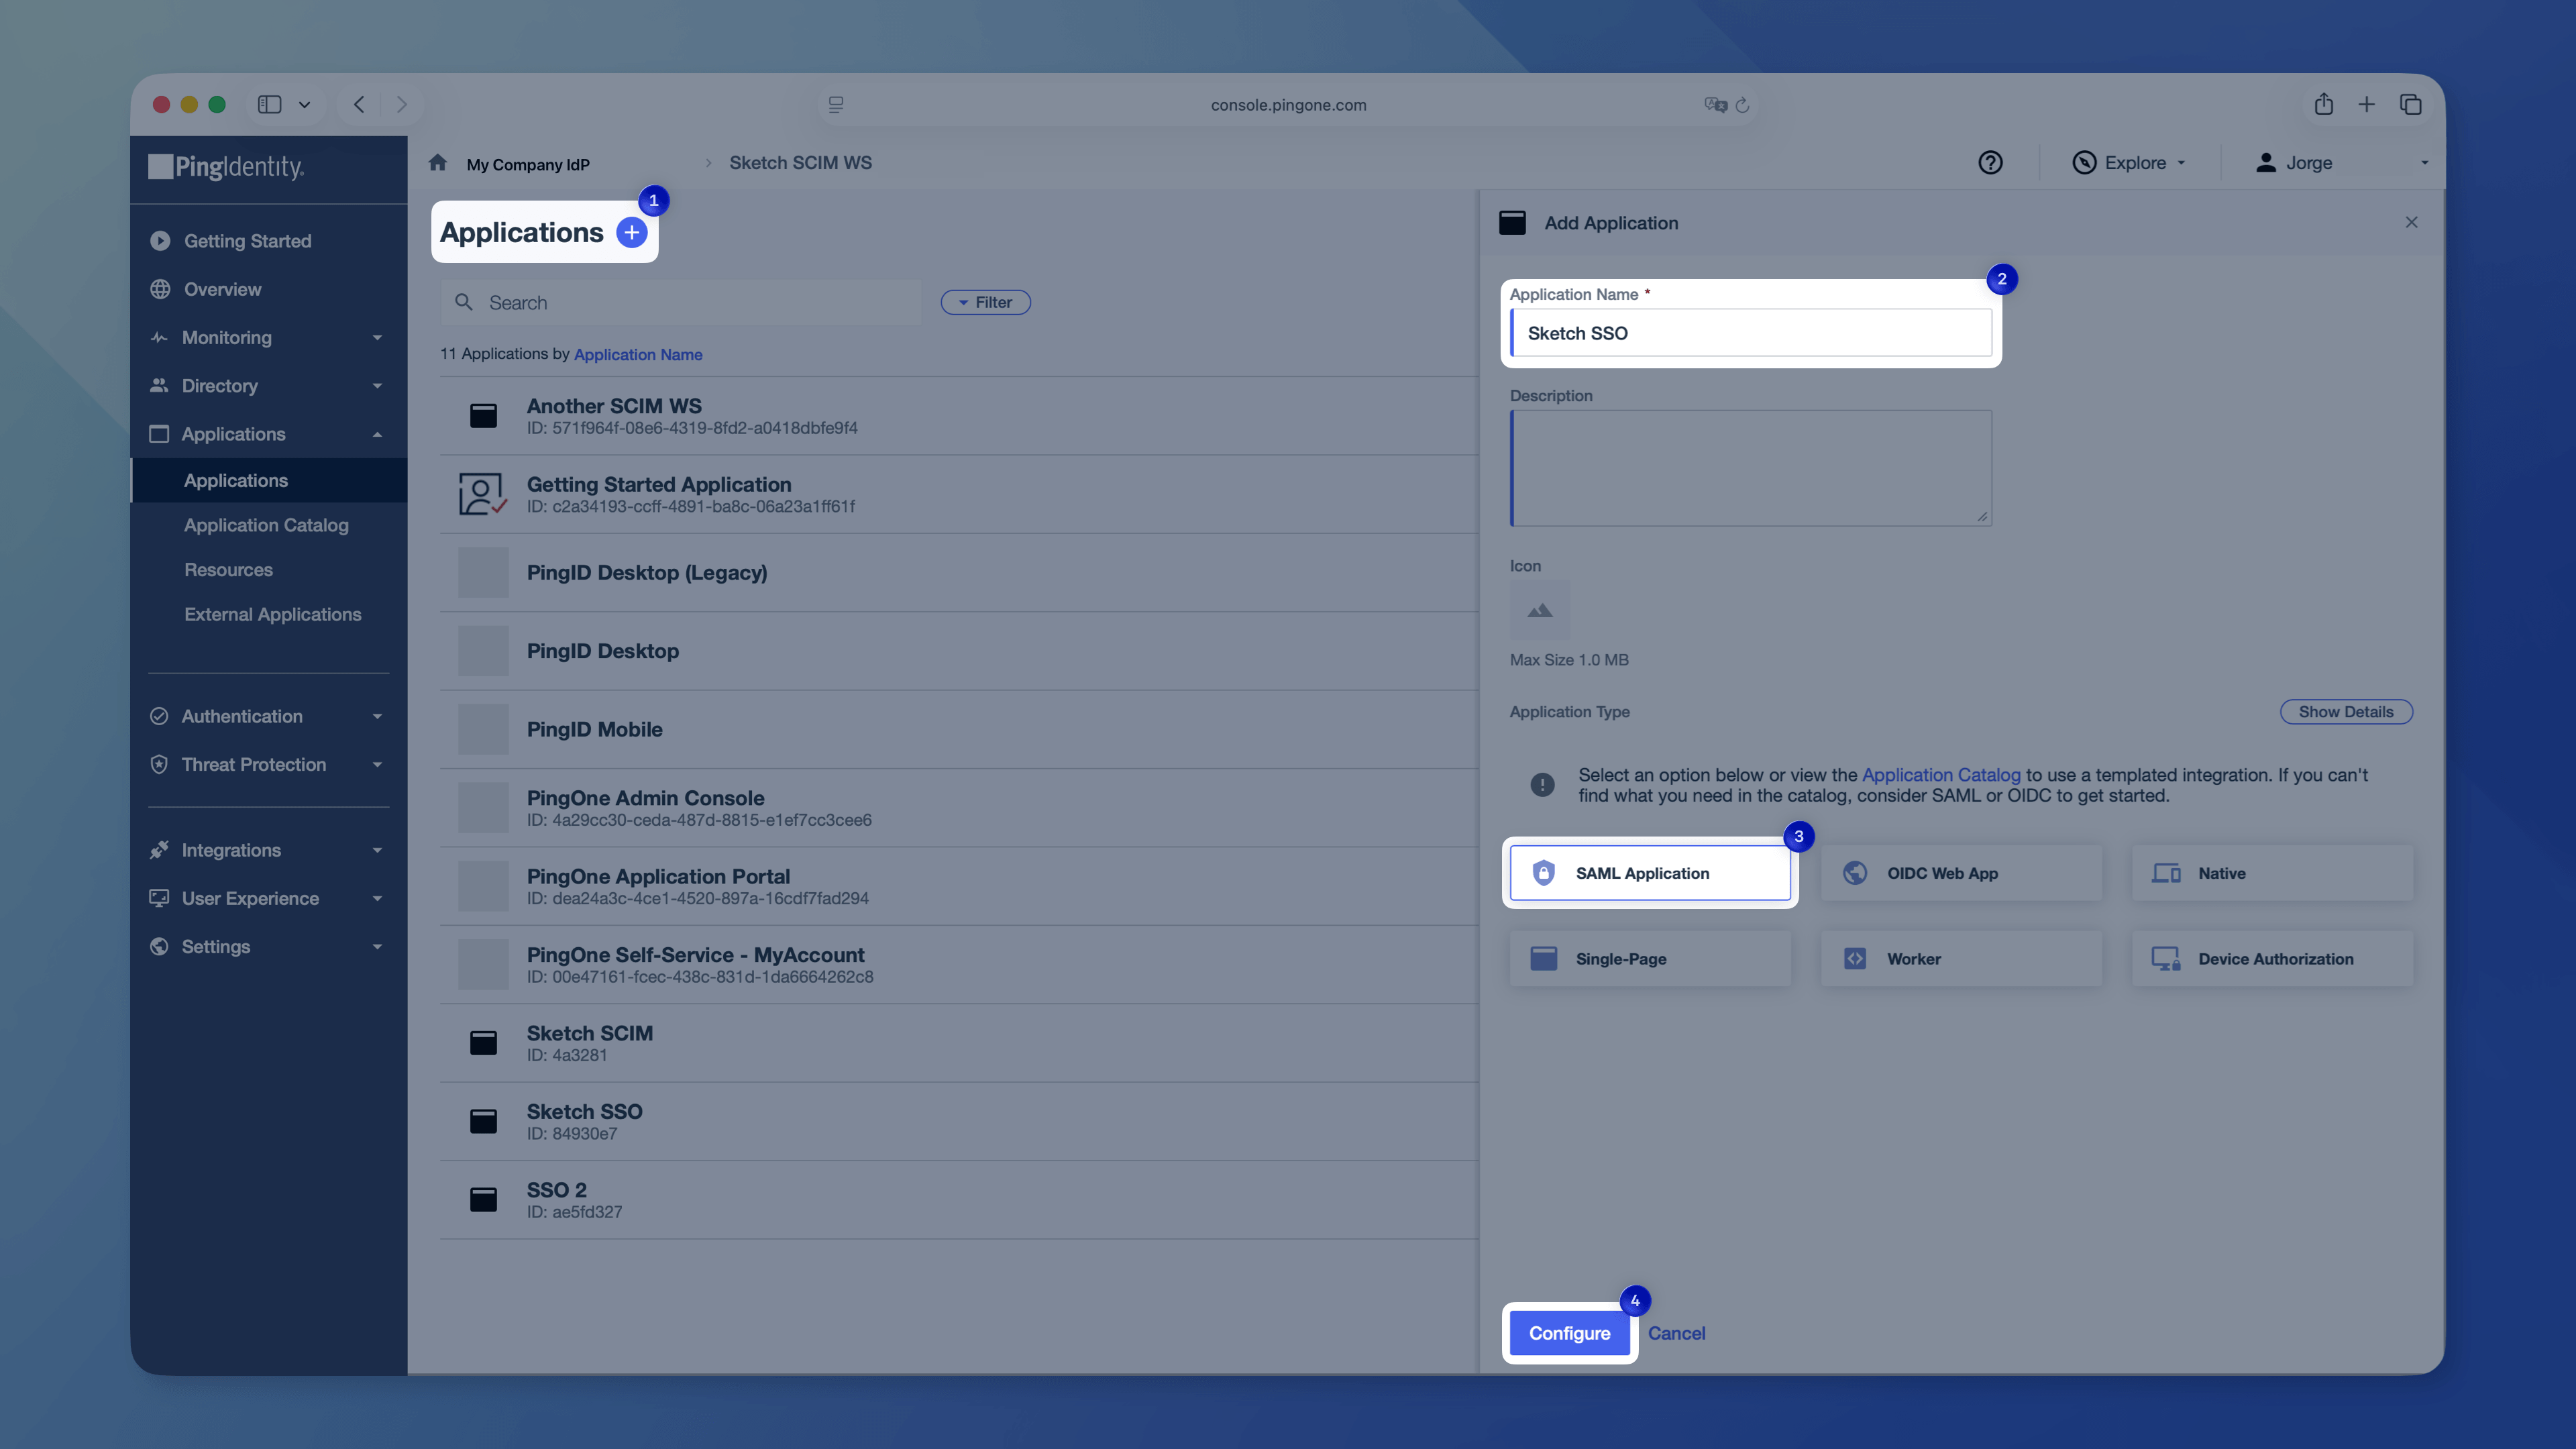Click the console.pingone.com address bar
This screenshot has height=1449, width=2576.
(1288, 104)
